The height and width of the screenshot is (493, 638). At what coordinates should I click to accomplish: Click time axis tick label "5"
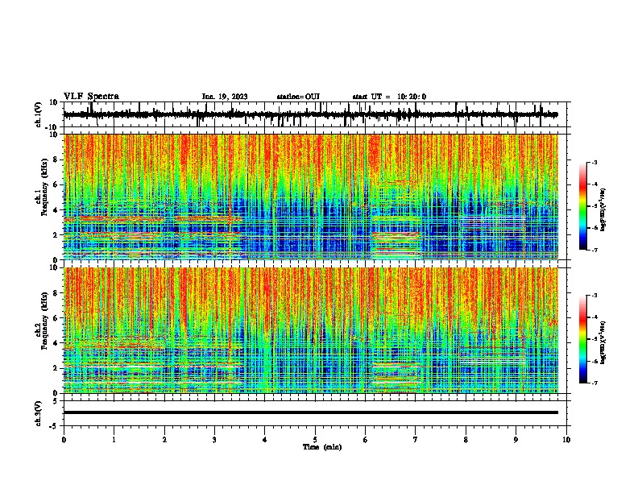[x=315, y=440]
